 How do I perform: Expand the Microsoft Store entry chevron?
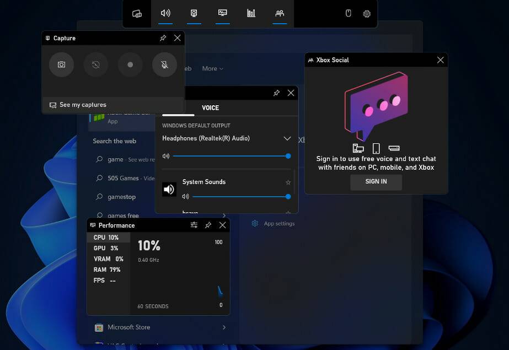[224, 327]
